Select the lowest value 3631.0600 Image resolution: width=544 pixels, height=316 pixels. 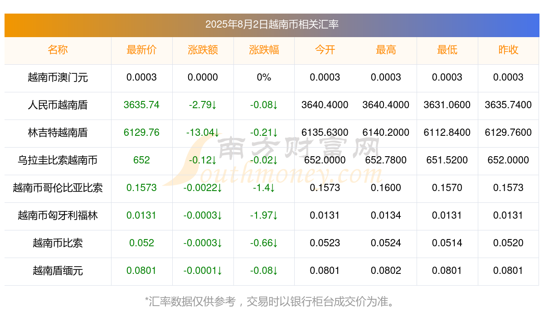(447, 105)
